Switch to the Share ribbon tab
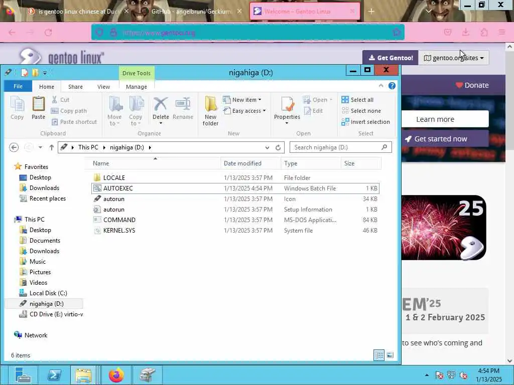This screenshot has width=514, height=385. pos(75,86)
